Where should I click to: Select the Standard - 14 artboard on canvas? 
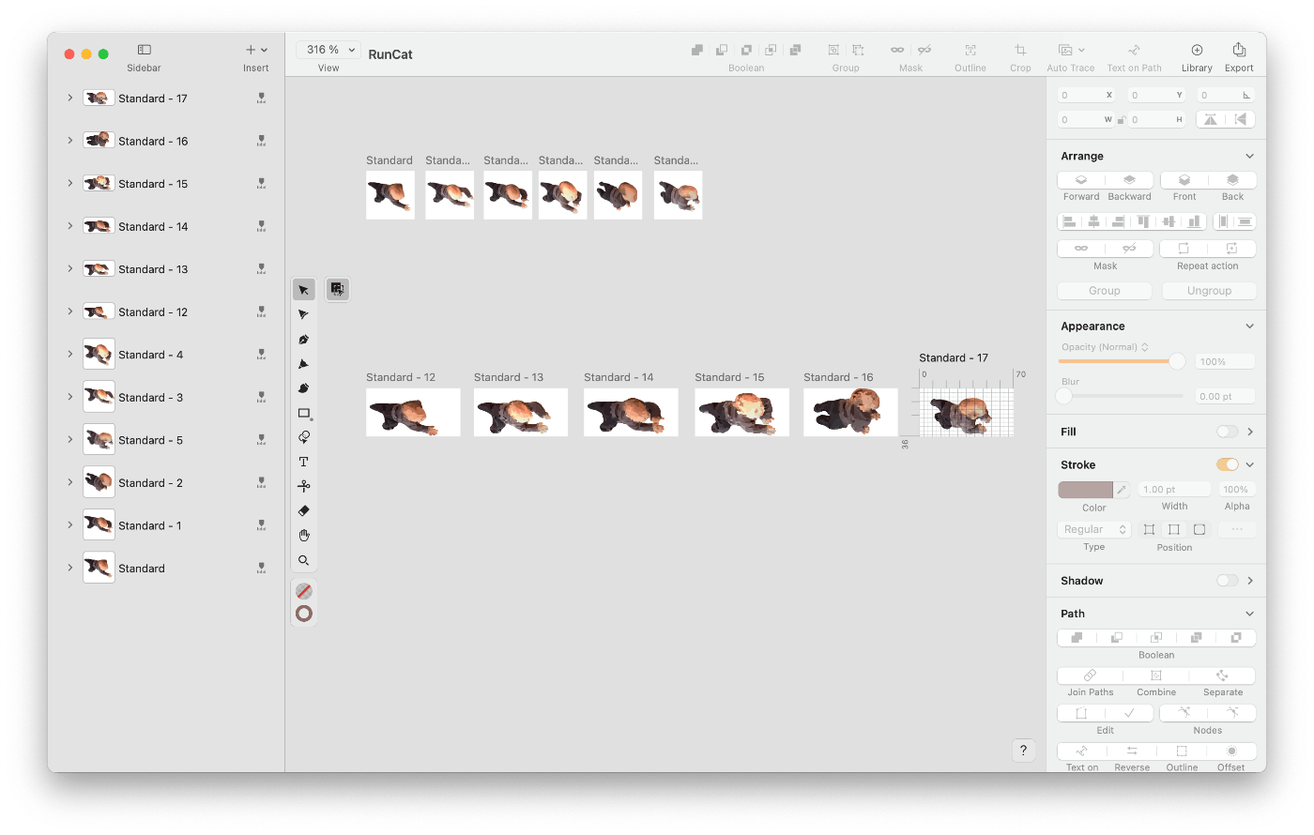(631, 412)
